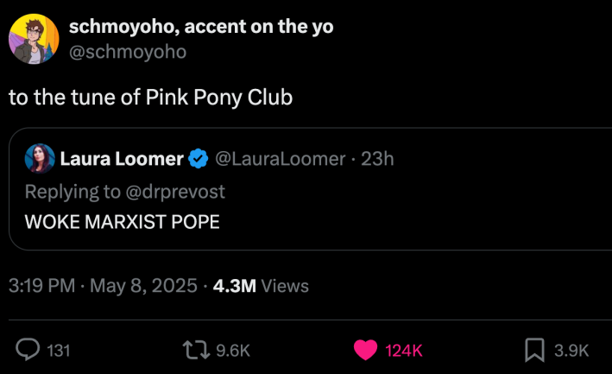Click the reply speech bubble icon
The height and width of the screenshot is (374, 612).
[29, 349]
